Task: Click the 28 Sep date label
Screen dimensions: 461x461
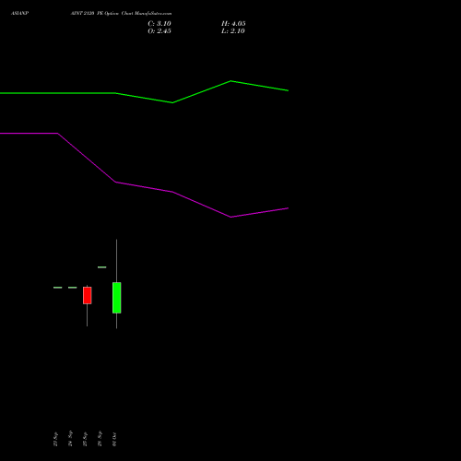Action: pos(100,439)
